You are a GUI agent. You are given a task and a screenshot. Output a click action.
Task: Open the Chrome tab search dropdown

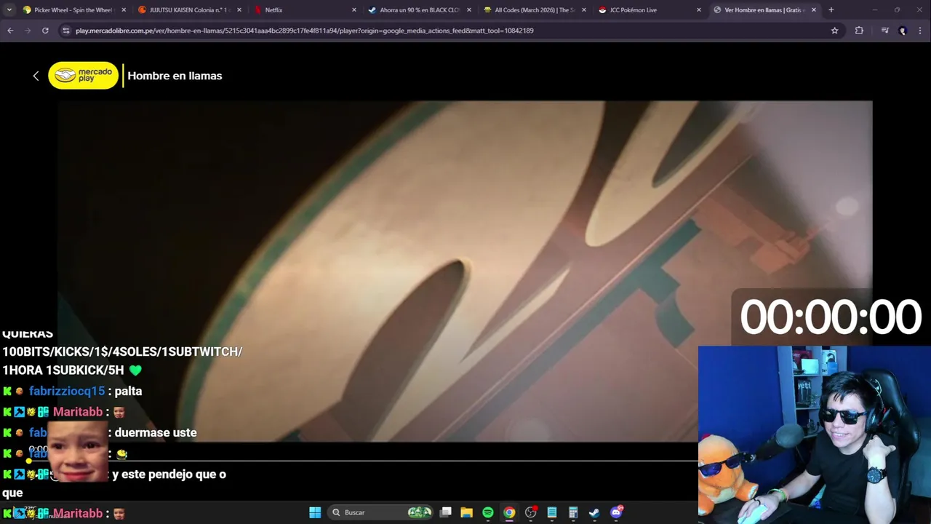click(9, 10)
